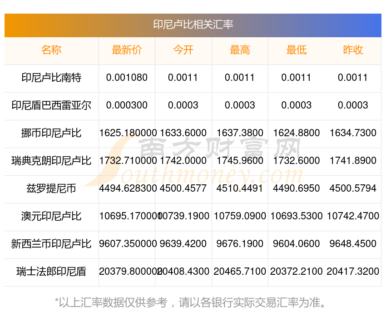Click the open value 9639.4200

183,244
